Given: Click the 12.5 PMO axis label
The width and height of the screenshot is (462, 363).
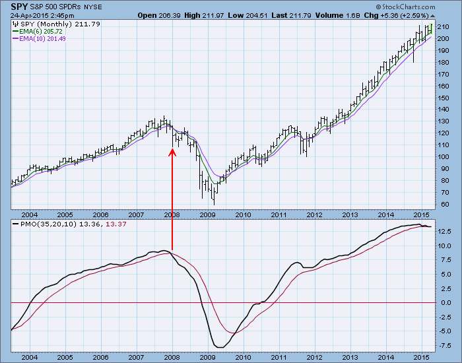Looking at the screenshot, I should pos(444,232).
